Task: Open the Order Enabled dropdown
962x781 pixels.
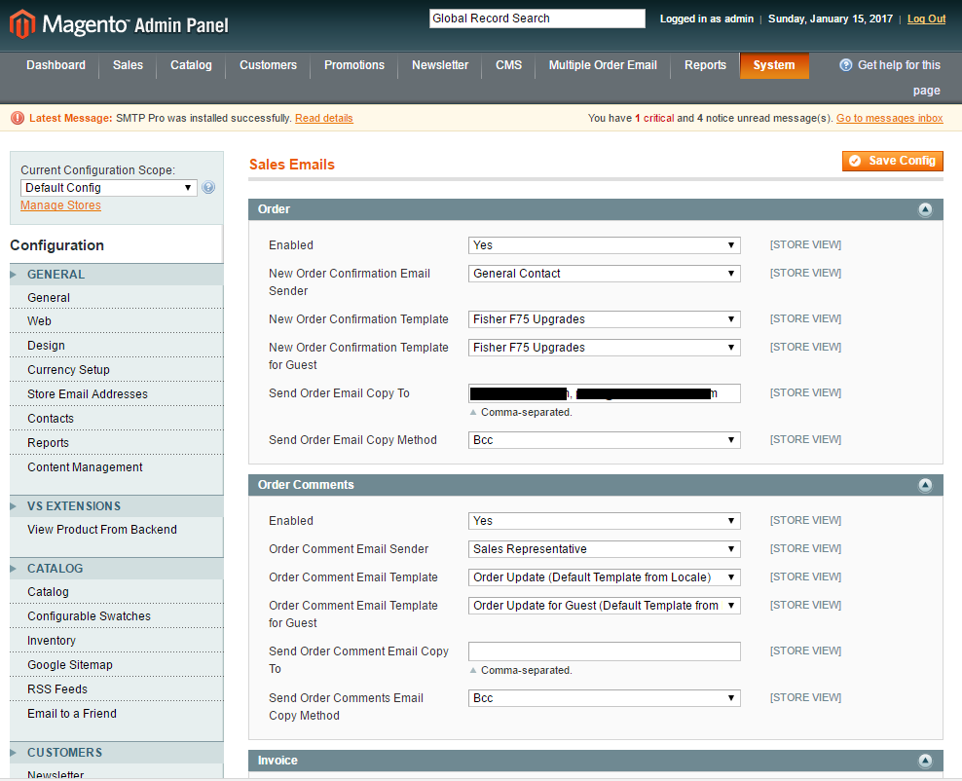Action: click(x=604, y=245)
